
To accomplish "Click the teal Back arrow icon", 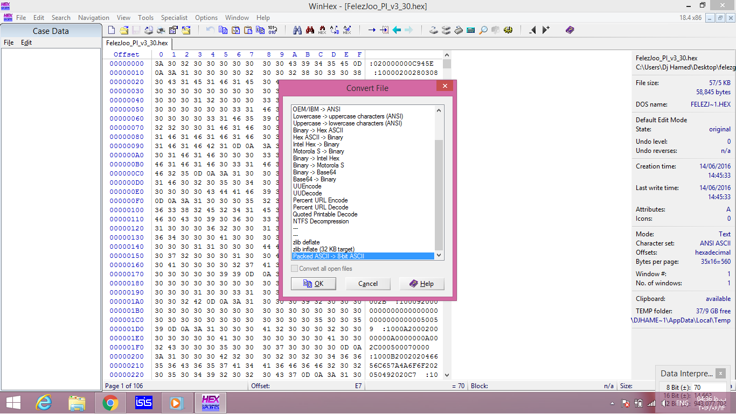I will click(x=397, y=30).
